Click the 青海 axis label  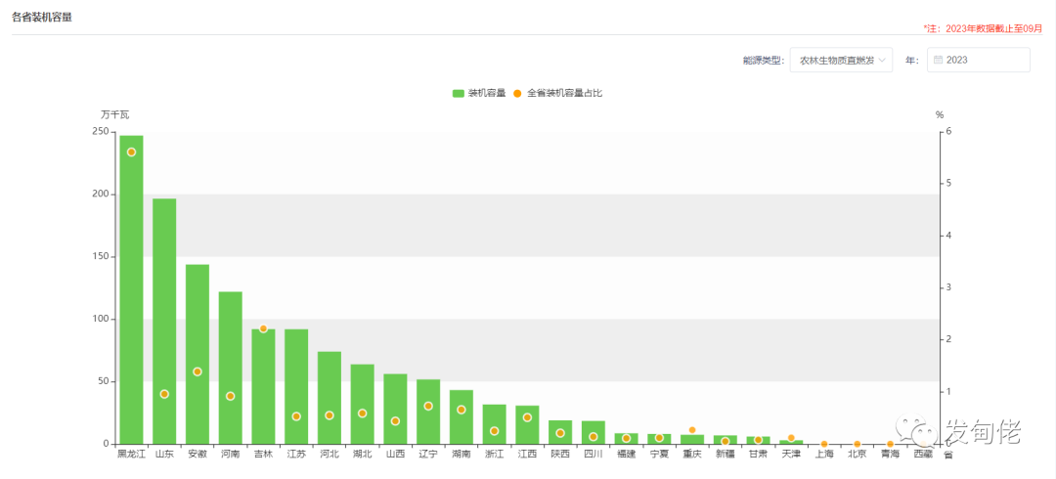891,455
